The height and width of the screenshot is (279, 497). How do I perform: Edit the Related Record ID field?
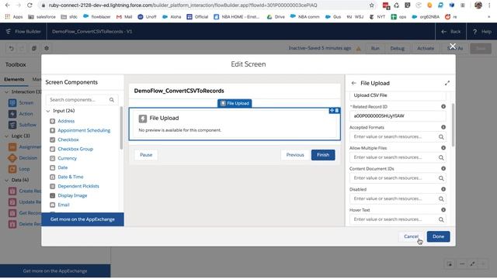tap(398, 115)
